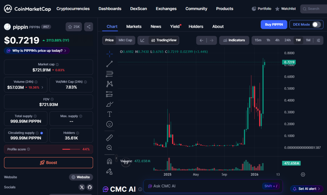Set interval to 15m
Screen dimensions: 327x195
258,40
